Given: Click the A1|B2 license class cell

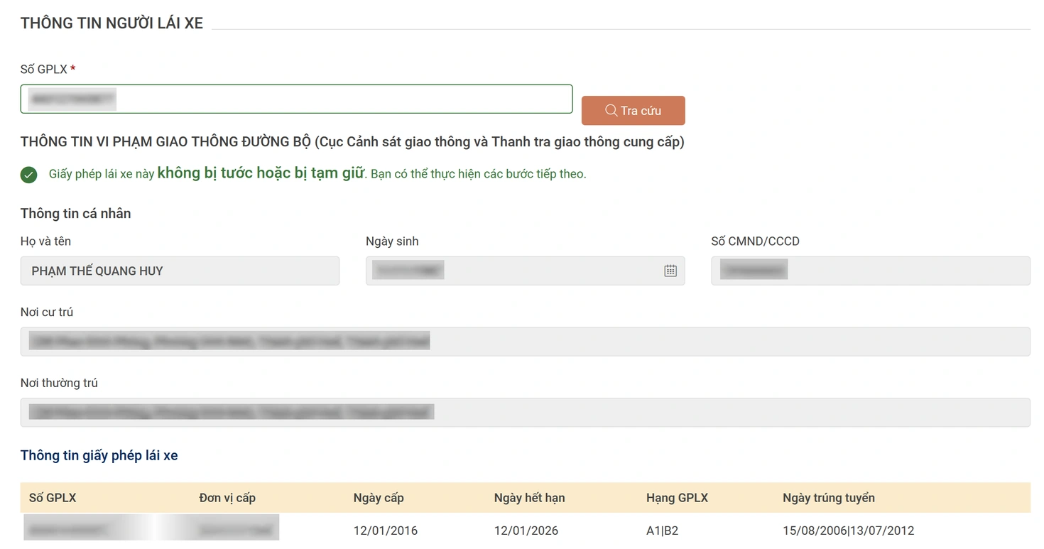Looking at the screenshot, I should (662, 531).
